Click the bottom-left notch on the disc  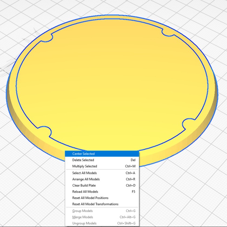[44, 132]
